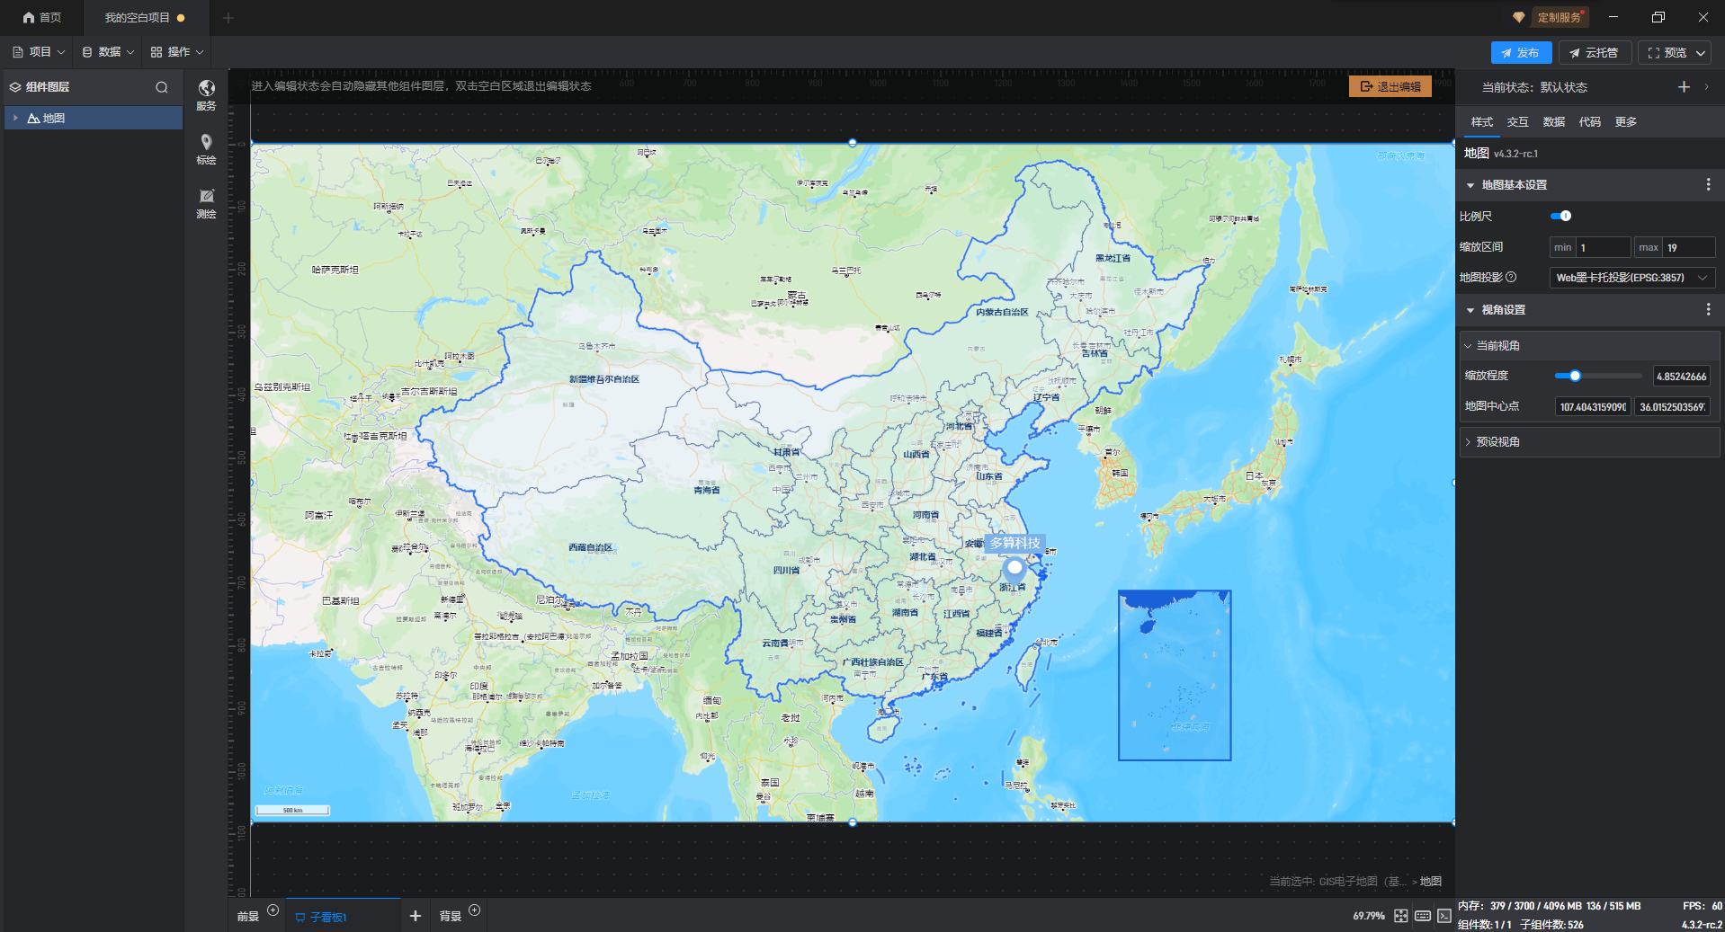This screenshot has height=932, width=1725.
Task: Collapse the 视角设置 section
Action: pos(1470,310)
